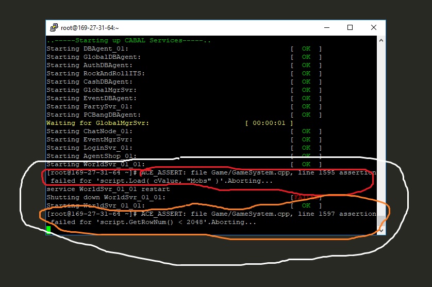Viewport: 432px width, 287px height.
Task: Click the 'Starting DBAgent_01:' line
Action: click(x=87, y=49)
